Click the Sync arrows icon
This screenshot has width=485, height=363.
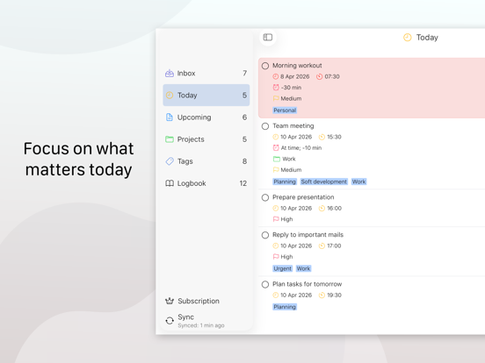coord(170,321)
